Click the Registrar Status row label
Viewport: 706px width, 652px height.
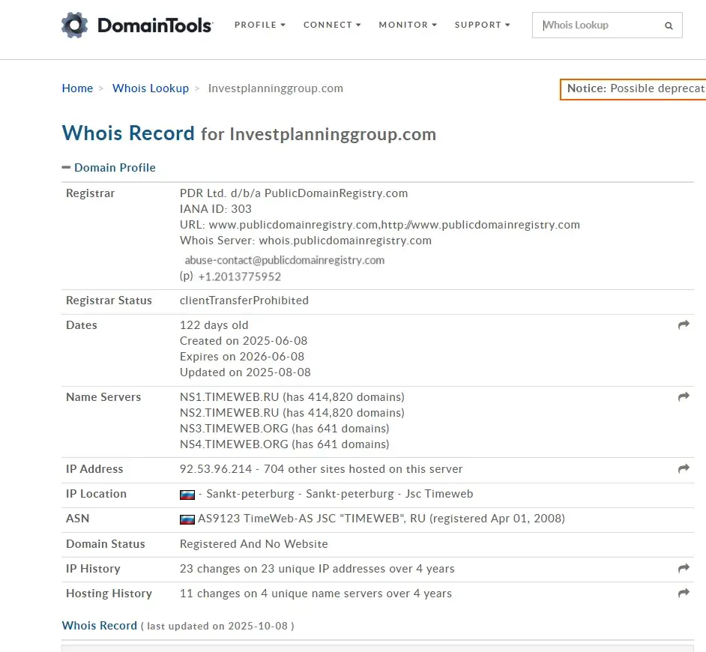pos(109,301)
